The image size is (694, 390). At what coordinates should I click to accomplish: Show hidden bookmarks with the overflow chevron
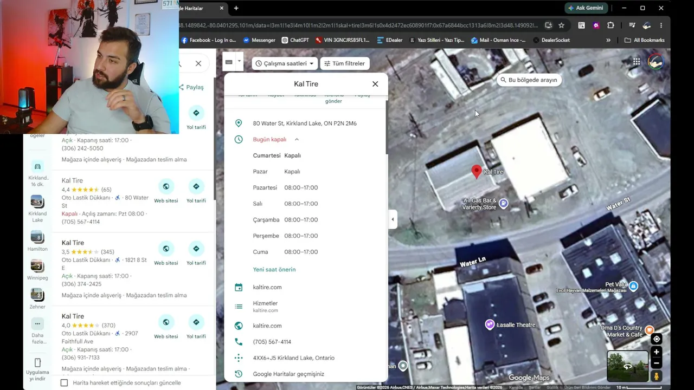pyautogui.click(x=608, y=40)
